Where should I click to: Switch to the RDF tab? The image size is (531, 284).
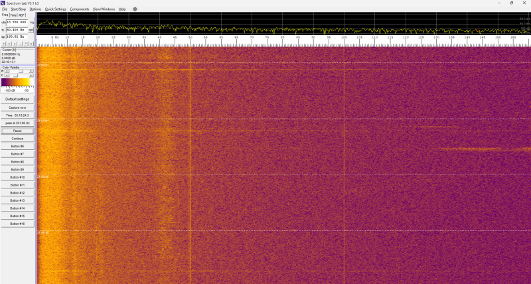pyautogui.click(x=22, y=15)
